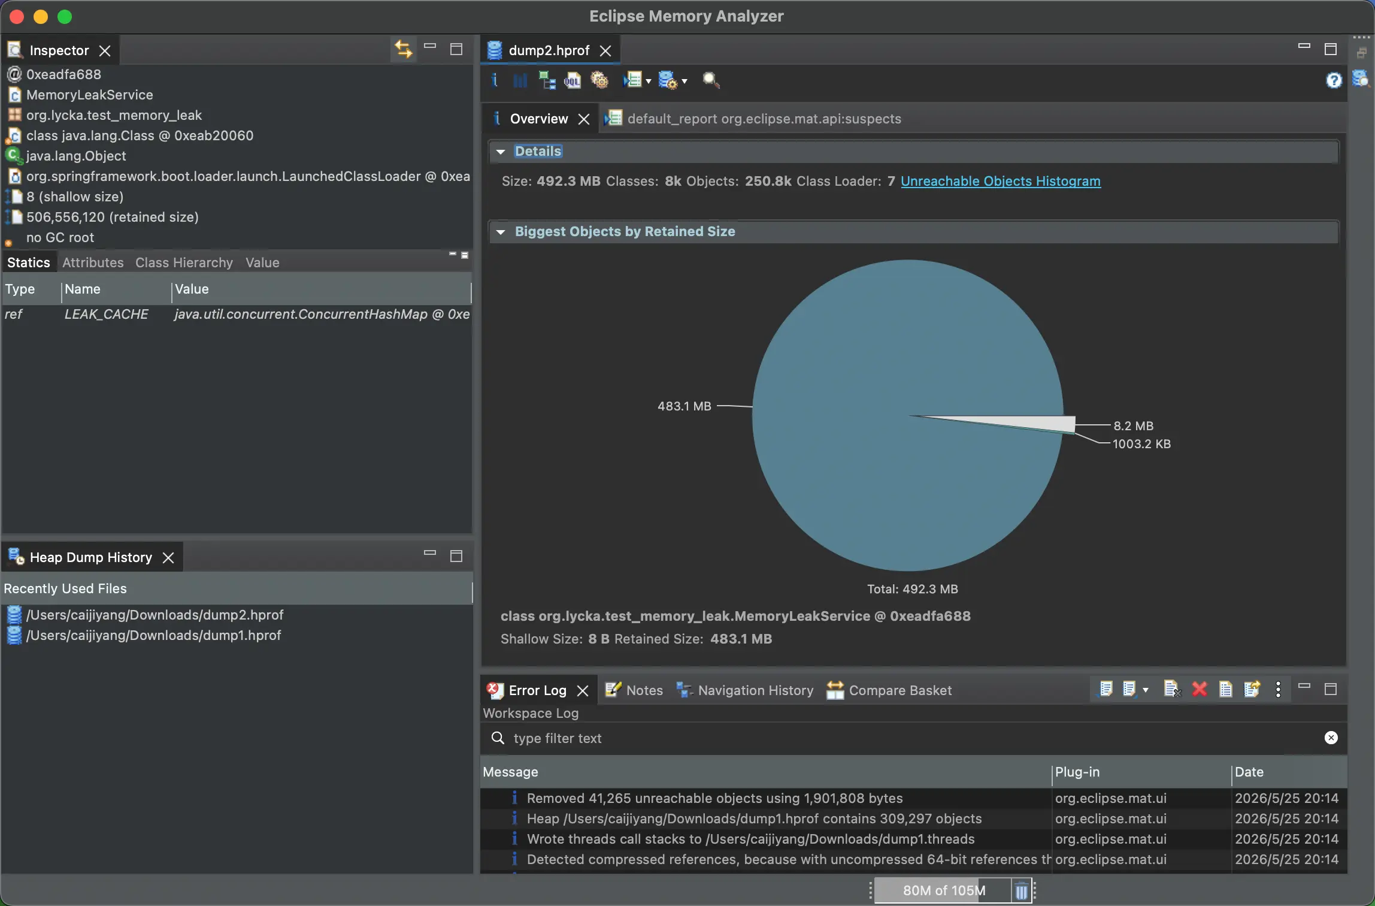The height and width of the screenshot is (906, 1375).
Task: Open the Query Browser dropdown arrow
Action: 685,81
